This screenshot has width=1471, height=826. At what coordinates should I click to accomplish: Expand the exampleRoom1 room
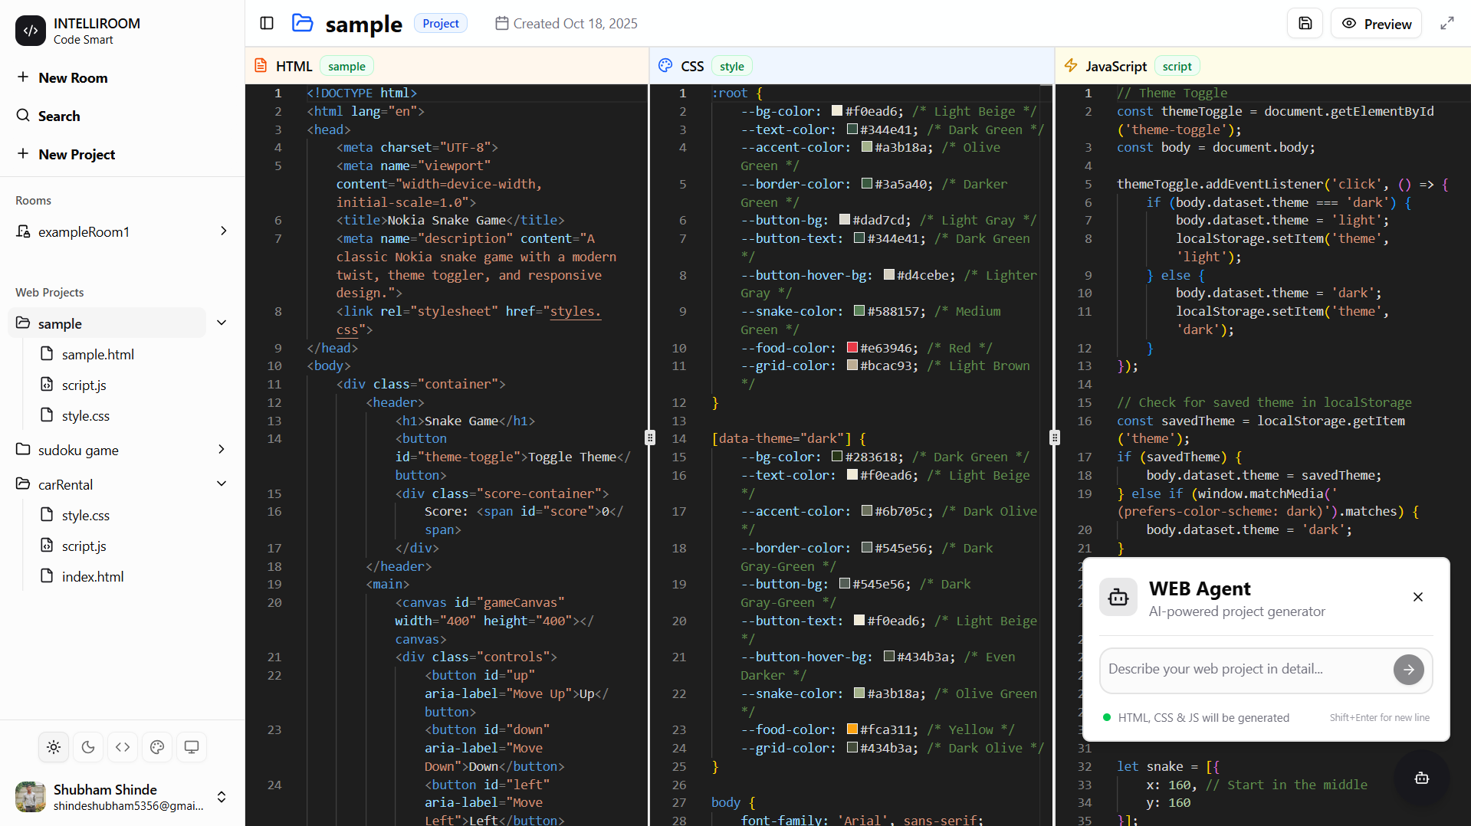(223, 231)
